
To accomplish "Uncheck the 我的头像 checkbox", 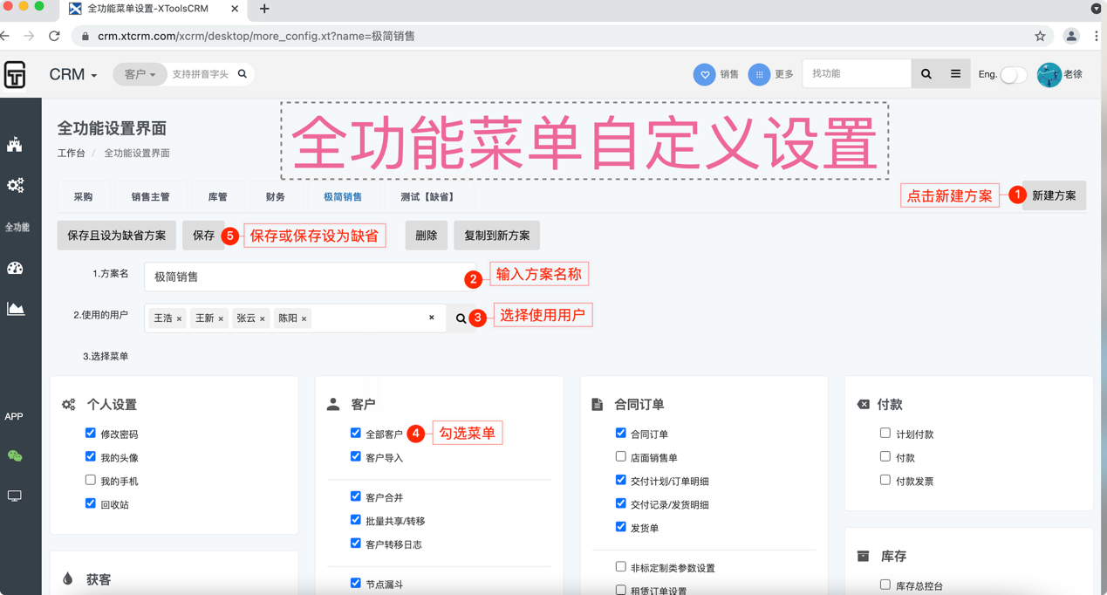I will point(91,456).
